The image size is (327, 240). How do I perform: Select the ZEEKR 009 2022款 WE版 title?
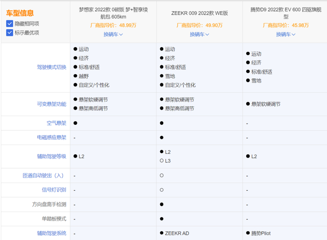199,13
